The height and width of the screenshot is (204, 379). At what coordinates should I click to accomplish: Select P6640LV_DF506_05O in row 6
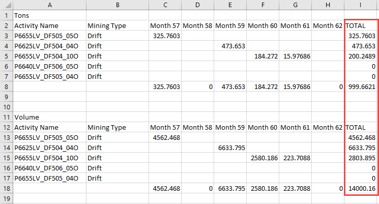(x=49, y=66)
